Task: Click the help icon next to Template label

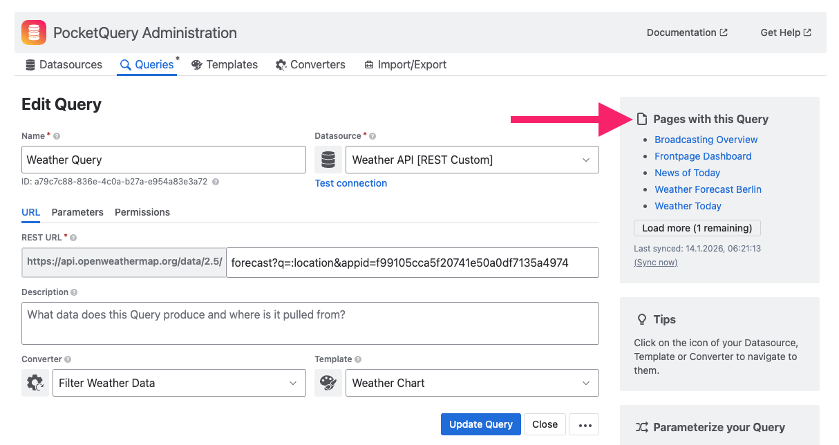Action: tap(358, 359)
